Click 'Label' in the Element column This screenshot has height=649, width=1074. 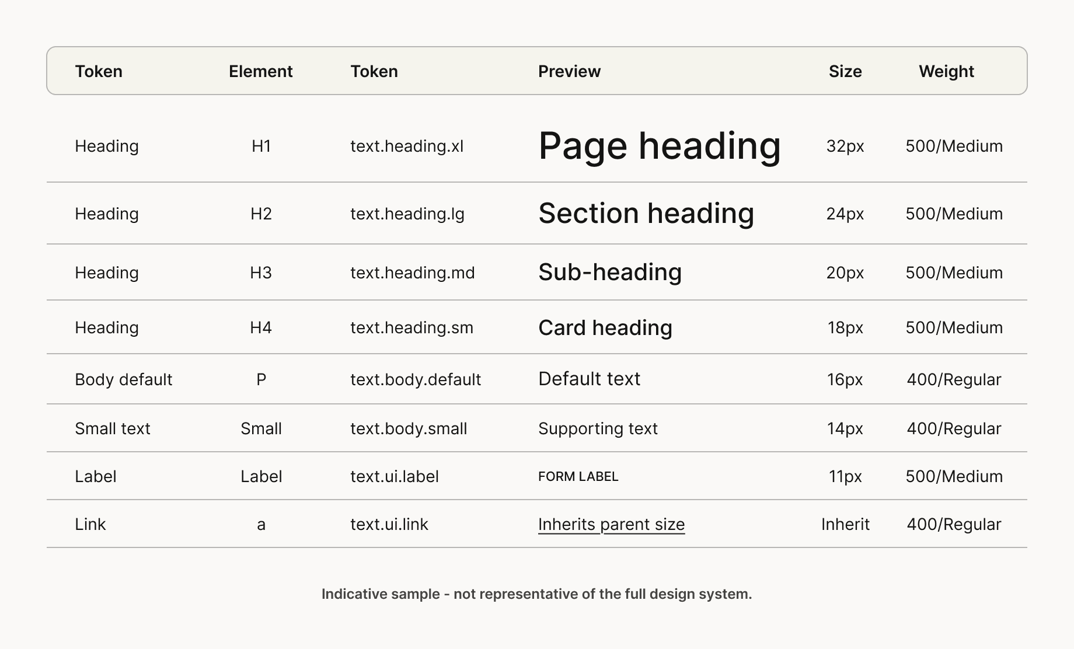[x=261, y=476]
